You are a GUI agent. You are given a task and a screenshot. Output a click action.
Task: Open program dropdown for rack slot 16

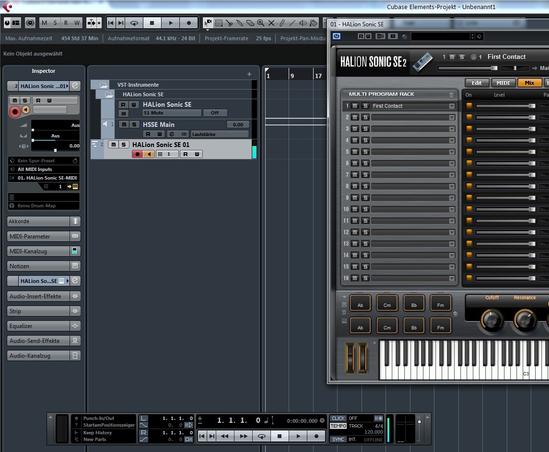click(x=452, y=278)
